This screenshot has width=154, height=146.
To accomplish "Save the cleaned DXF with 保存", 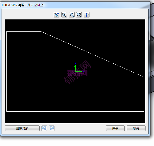I will point(115,128).
